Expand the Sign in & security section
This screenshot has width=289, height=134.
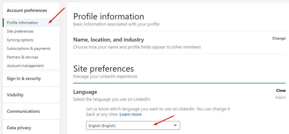pyautogui.click(x=24, y=79)
